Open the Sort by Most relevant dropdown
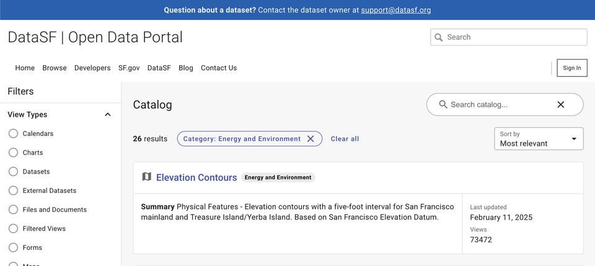595x266 pixels. [539, 139]
